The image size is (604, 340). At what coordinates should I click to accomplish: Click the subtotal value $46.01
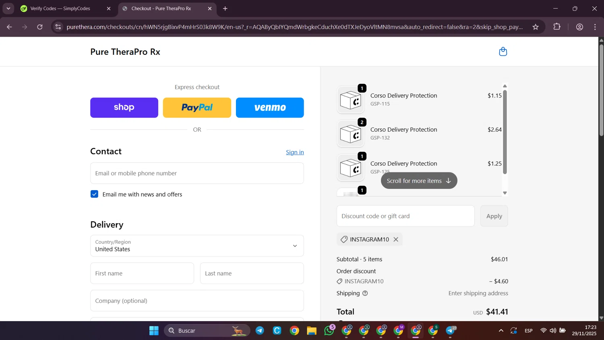499,259
